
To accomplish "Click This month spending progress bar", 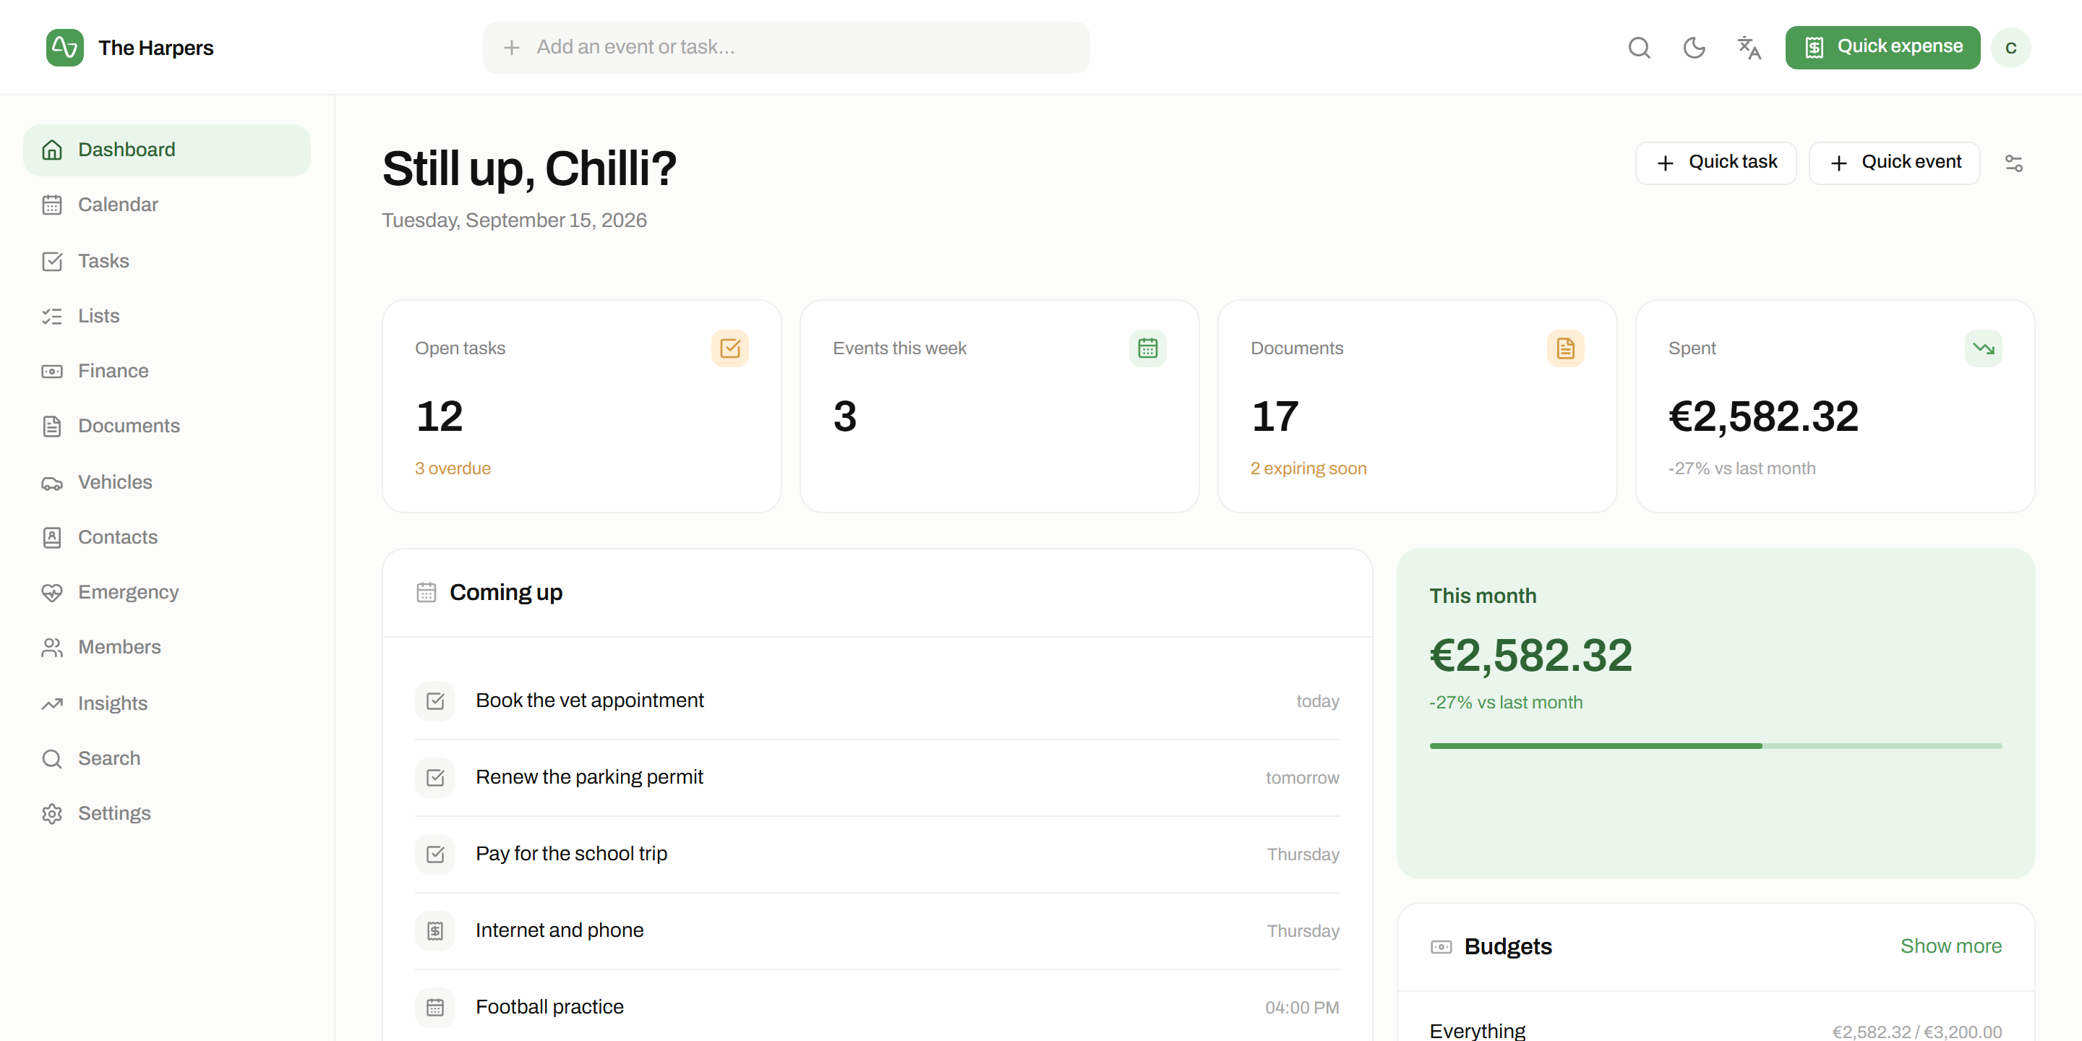I will click(1715, 746).
